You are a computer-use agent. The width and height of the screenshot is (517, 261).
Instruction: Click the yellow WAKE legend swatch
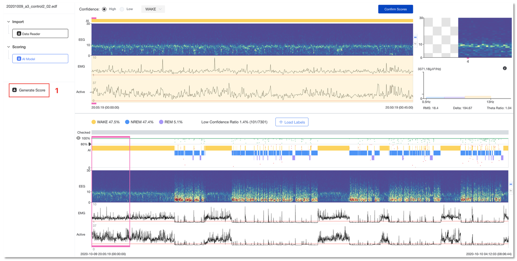94,122
